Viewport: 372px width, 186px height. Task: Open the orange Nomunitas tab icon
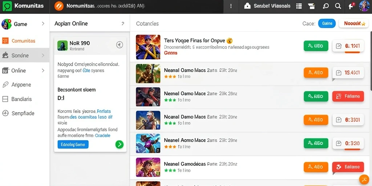coord(59,6)
